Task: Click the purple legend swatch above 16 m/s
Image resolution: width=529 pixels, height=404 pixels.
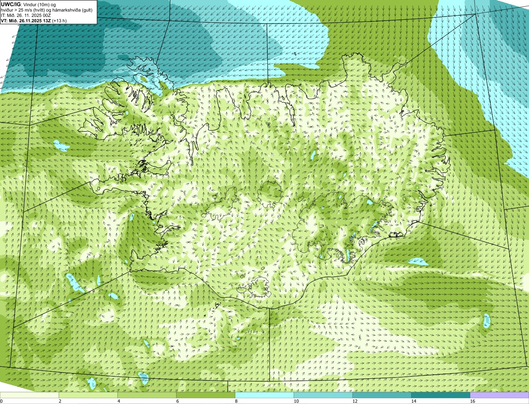Action: pos(500,395)
